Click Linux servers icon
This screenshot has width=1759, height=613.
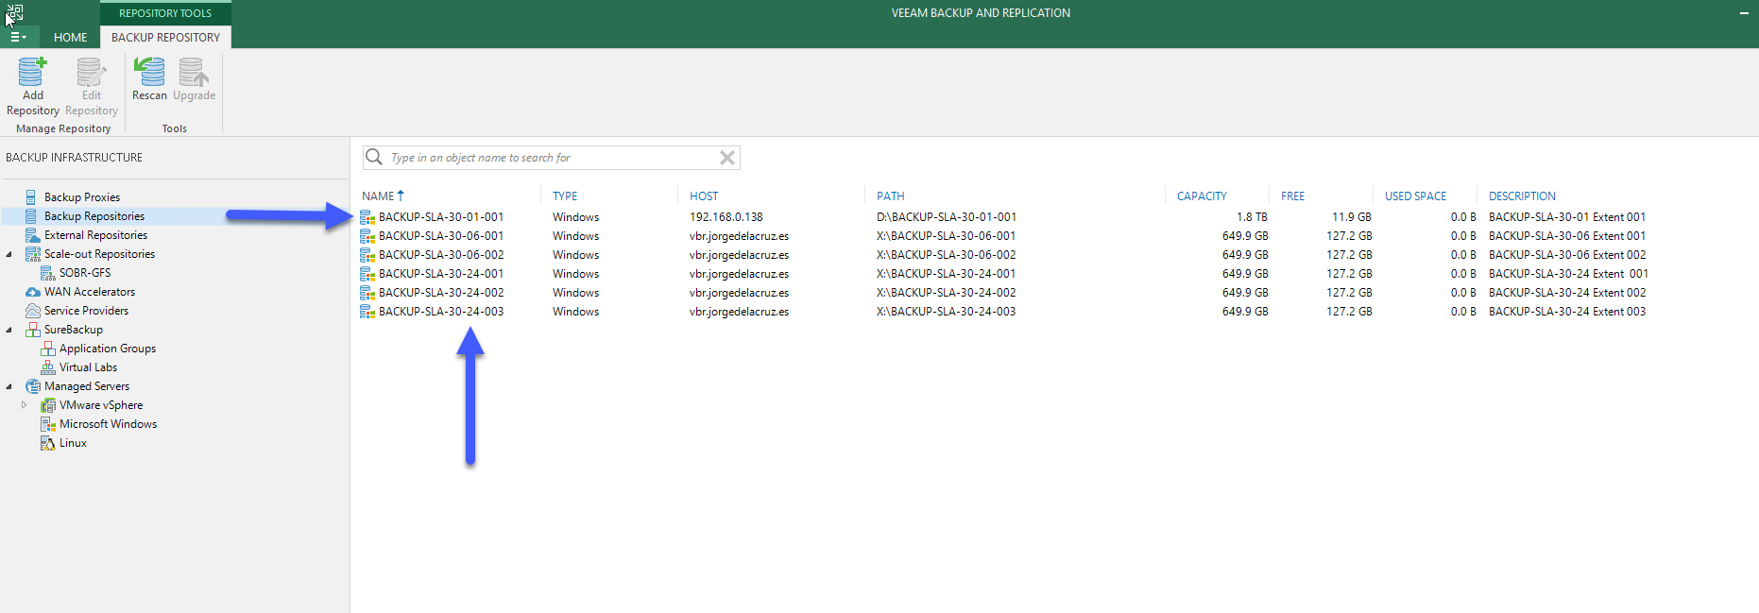[48, 443]
